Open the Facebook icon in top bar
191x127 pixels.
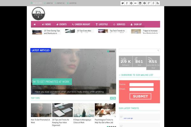point(127,3)
